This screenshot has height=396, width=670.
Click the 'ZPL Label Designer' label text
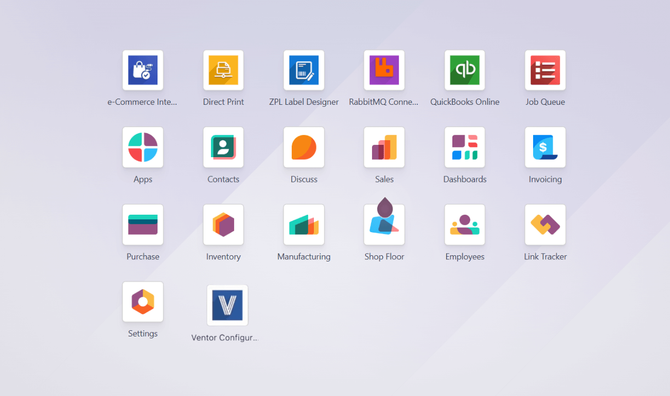tap(304, 102)
